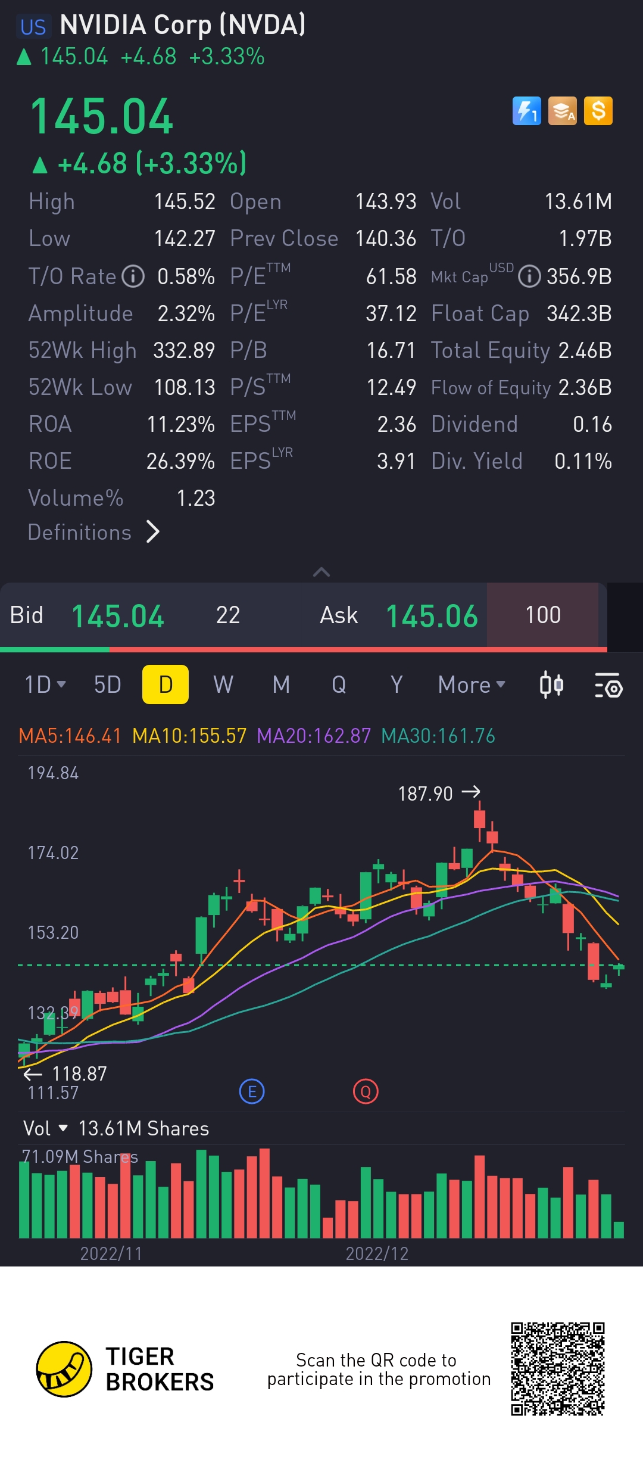Switch to W weekly chart tab
Viewport: 643px width, 1472px height.
[223, 684]
